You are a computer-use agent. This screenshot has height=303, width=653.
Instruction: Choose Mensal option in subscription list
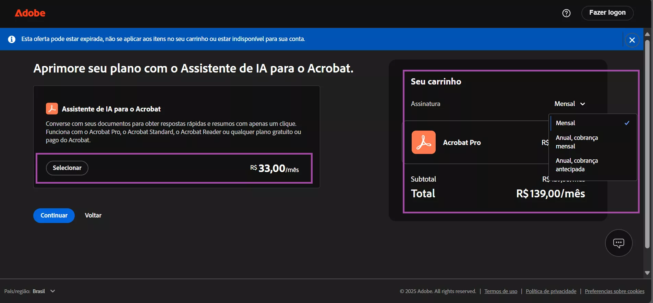coord(593,123)
